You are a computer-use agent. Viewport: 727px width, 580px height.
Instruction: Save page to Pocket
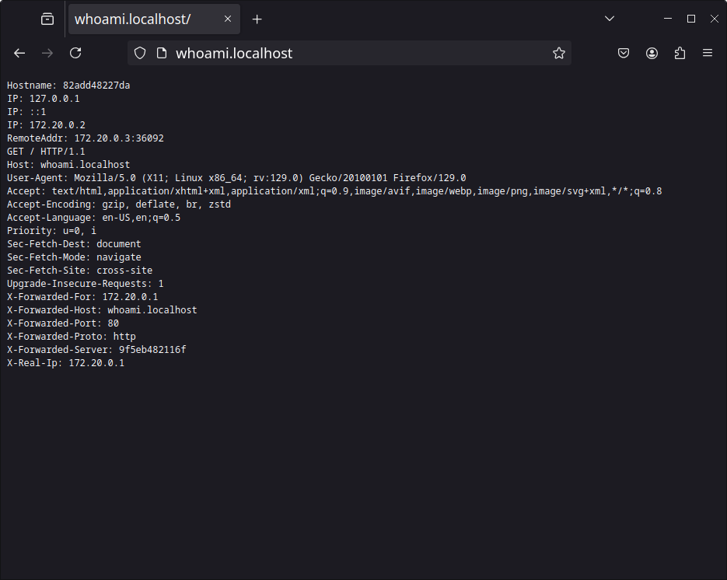point(624,54)
